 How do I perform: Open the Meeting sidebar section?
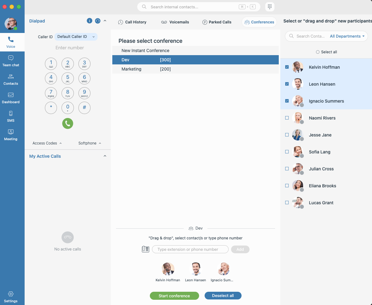11,135
